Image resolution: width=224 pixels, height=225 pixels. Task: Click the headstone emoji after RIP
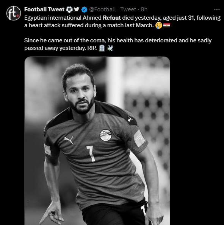[102, 48]
